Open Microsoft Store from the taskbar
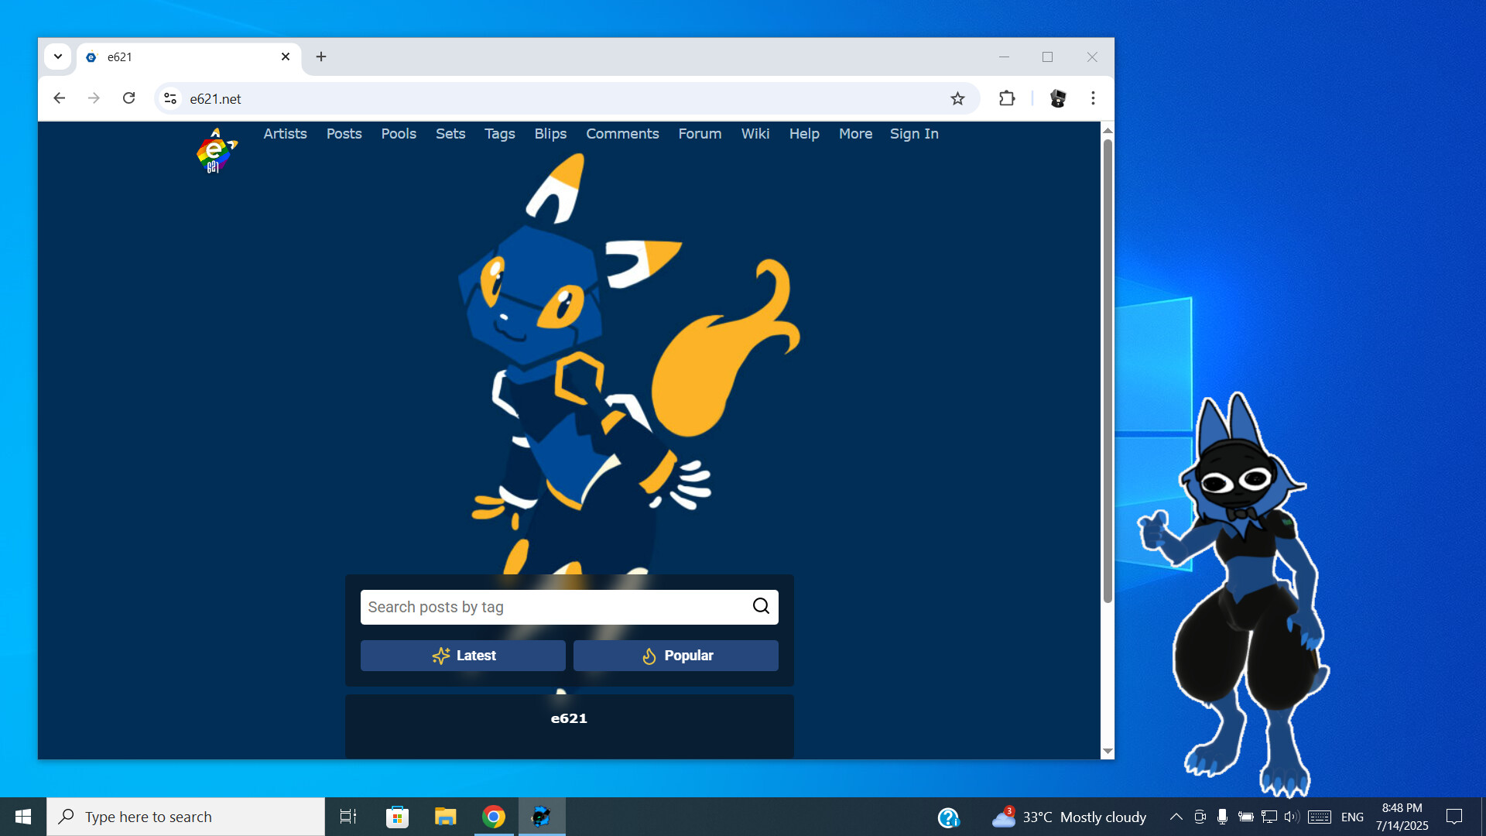The image size is (1486, 836). [397, 817]
